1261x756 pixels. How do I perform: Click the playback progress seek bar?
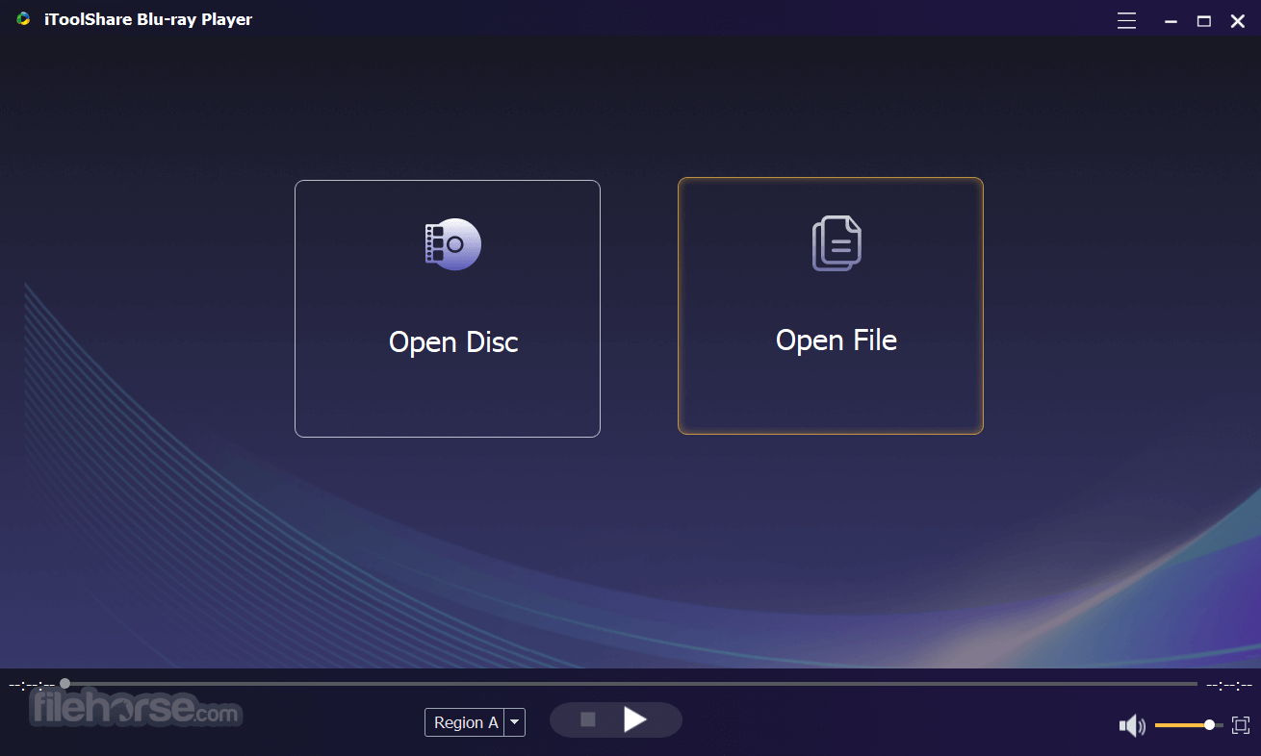point(630,684)
